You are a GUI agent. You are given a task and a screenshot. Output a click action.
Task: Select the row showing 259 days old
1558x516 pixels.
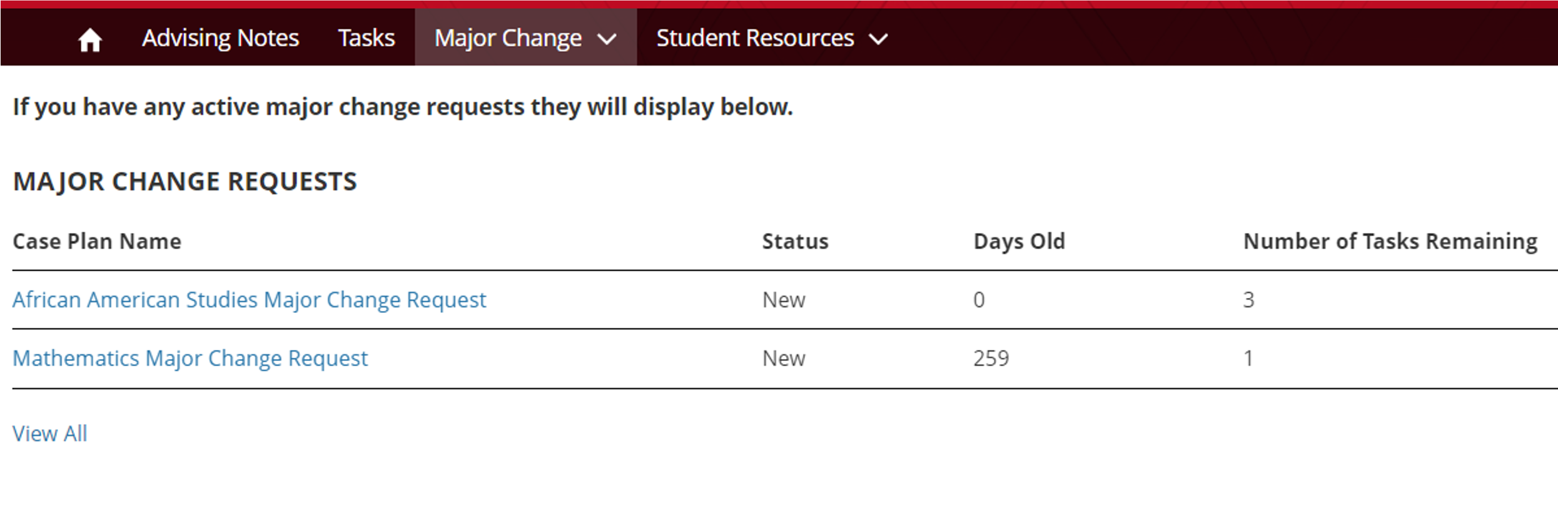[992, 358]
